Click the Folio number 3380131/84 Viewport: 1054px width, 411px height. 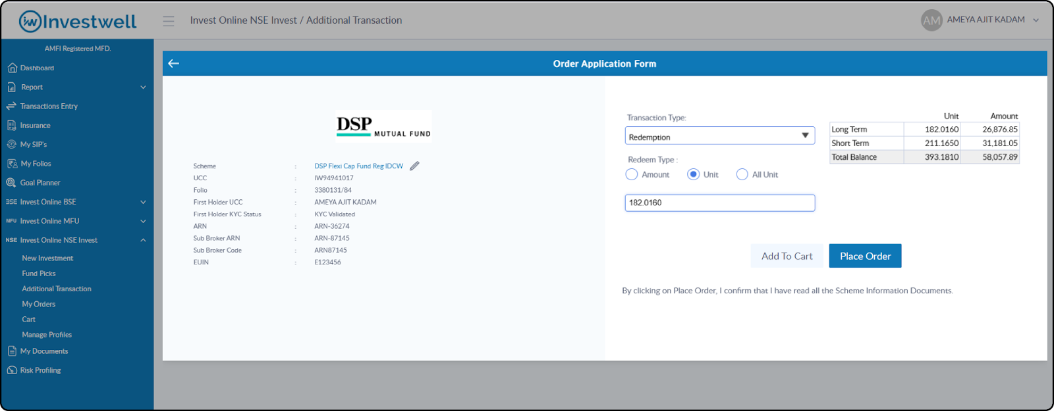[333, 190]
